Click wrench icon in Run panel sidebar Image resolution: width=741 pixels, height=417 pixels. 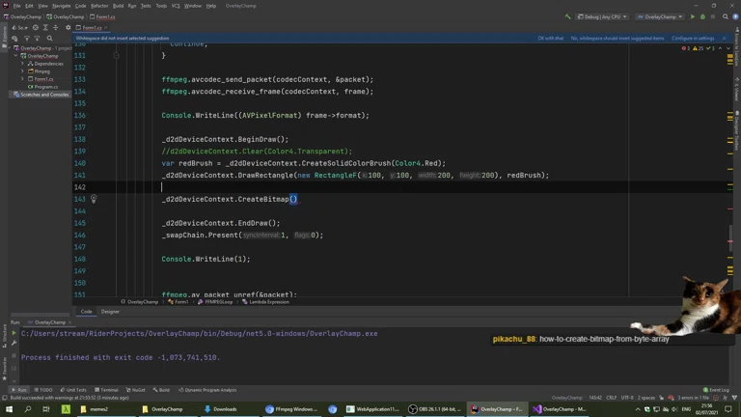click(14, 344)
